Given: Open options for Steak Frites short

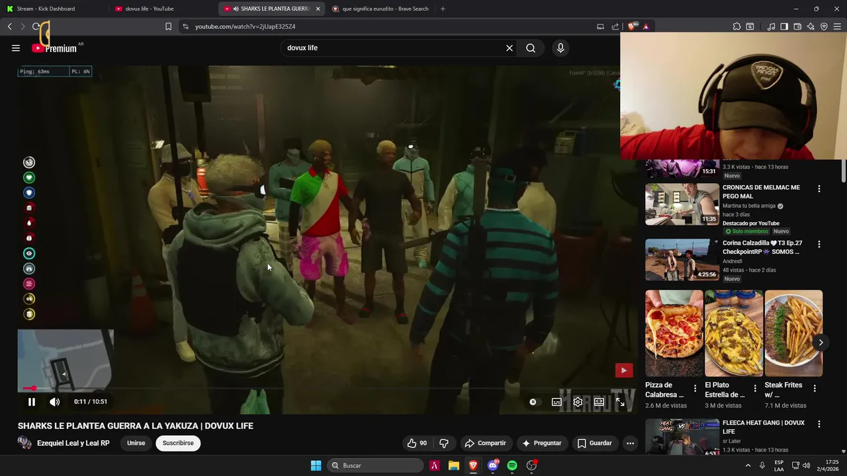Looking at the screenshot, I should (815, 389).
